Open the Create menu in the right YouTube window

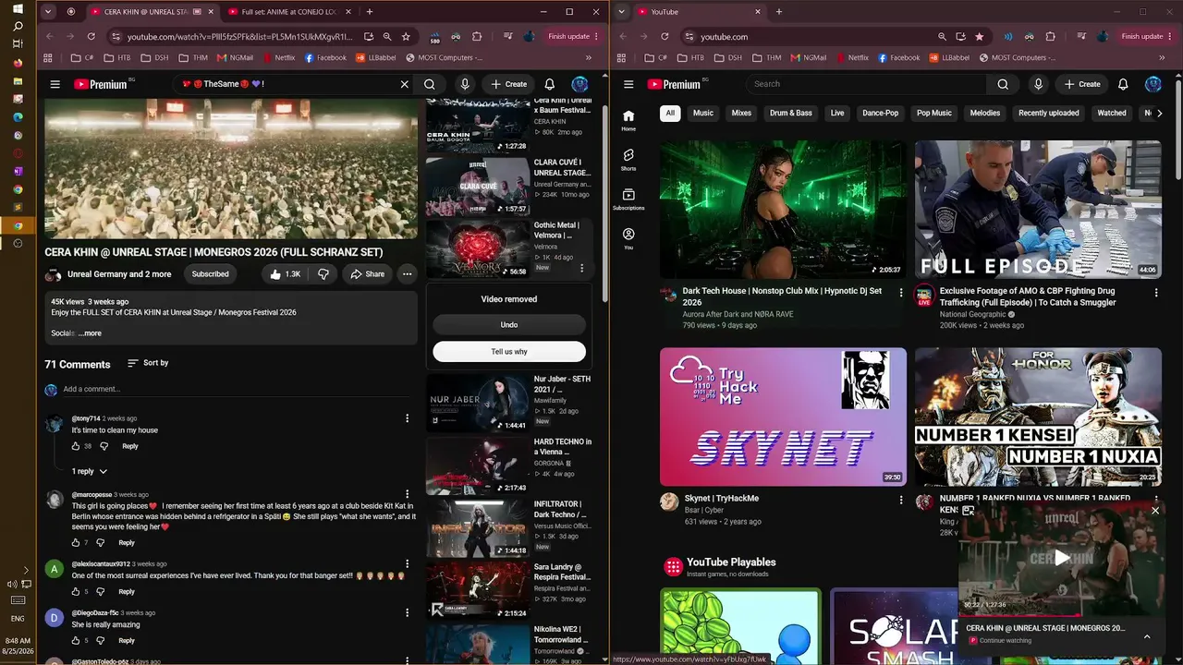click(1082, 84)
